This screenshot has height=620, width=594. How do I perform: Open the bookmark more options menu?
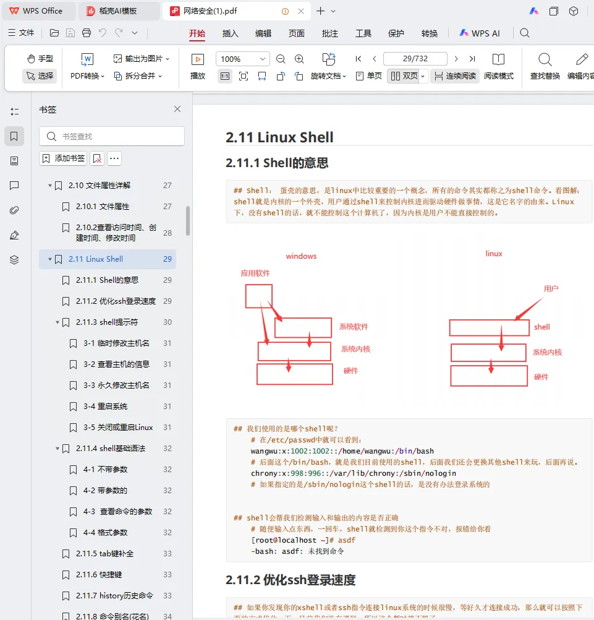click(114, 158)
